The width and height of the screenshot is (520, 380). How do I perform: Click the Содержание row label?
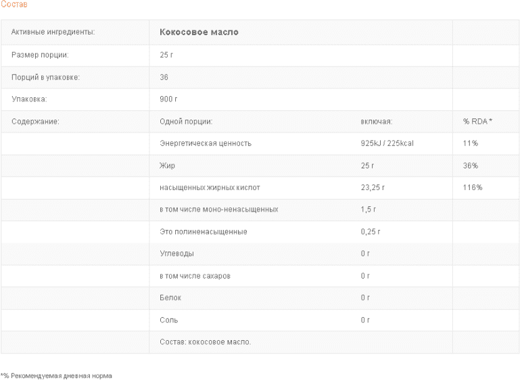click(x=35, y=121)
